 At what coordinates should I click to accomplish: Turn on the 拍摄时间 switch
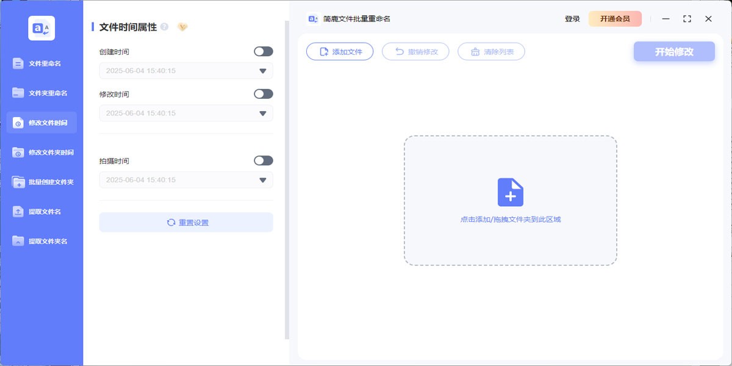point(263,160)
